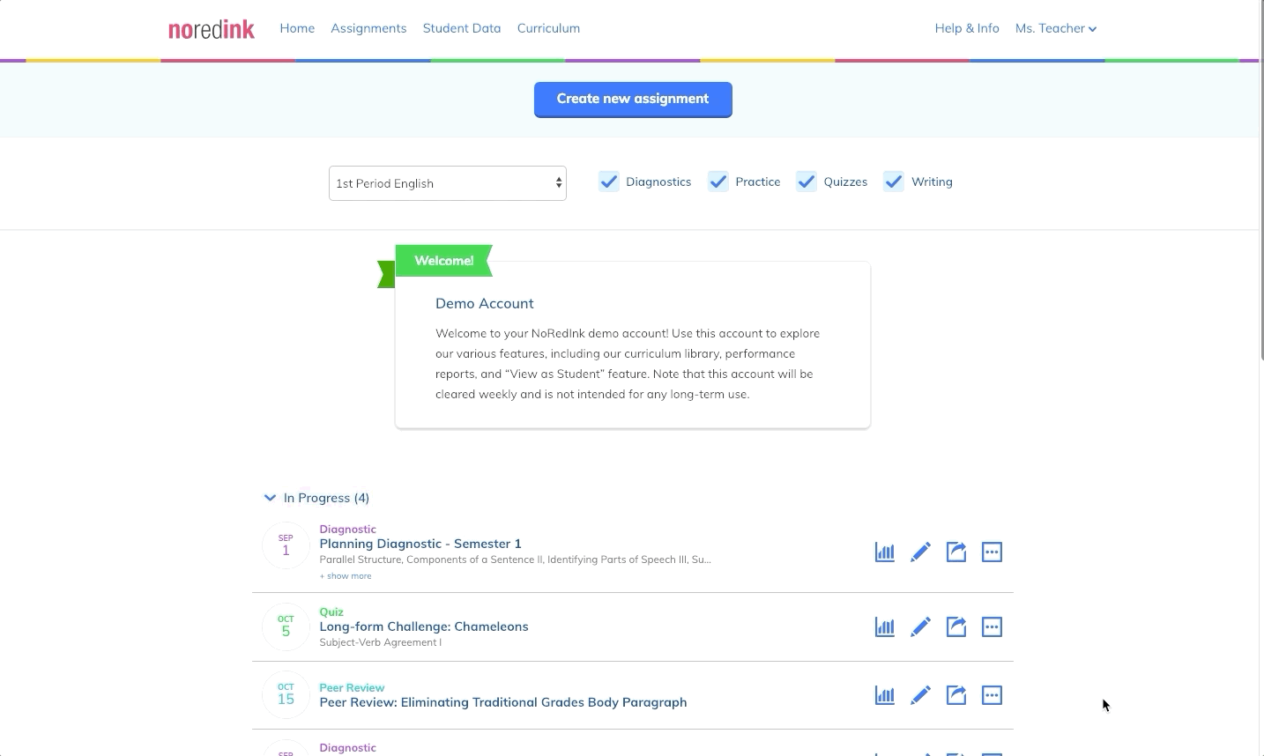Click the green Quiz label
1264x756 pixels.
[331, 612]
